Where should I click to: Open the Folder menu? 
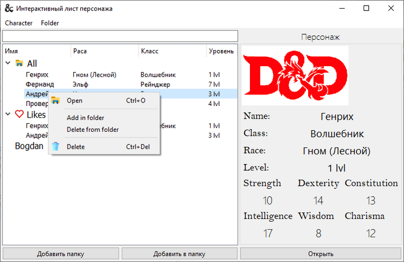point(50,23)
